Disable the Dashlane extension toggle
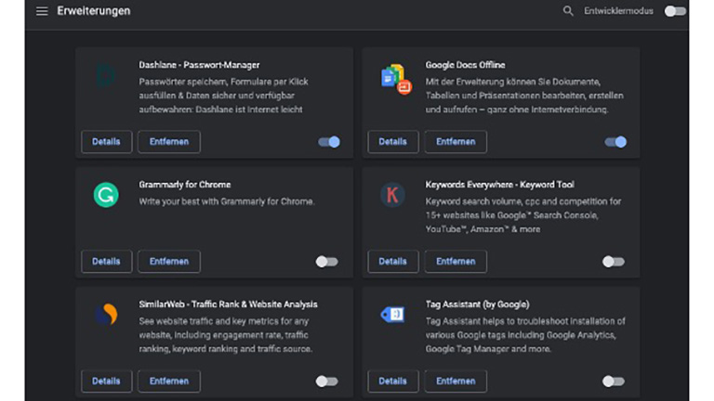Screen dimensions: 714x401 click(x=329, y=142)
